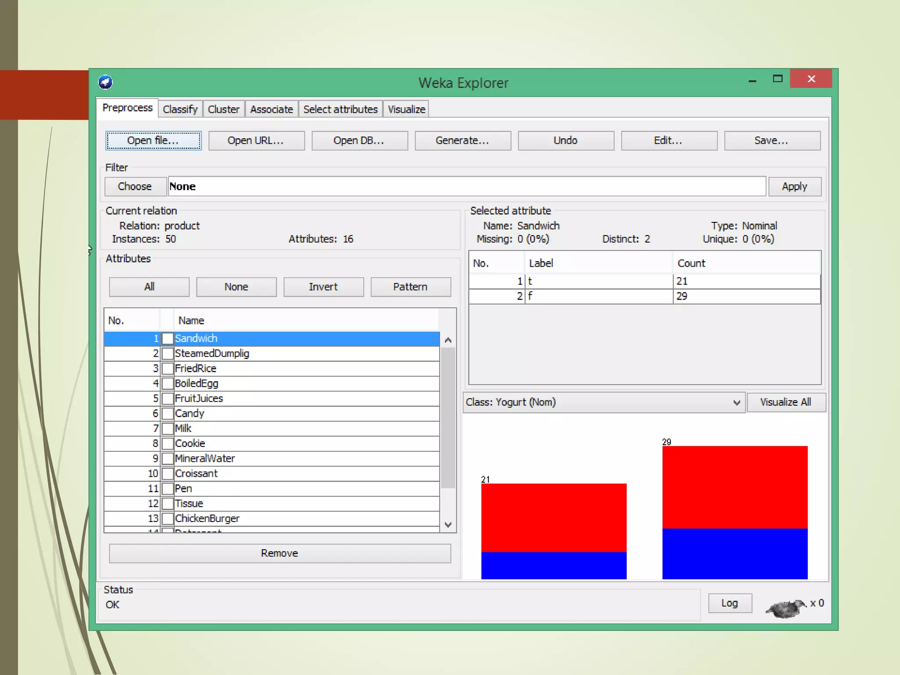Click the Weka bird status icon
The image size is (900, 675).
(x=786, y=608)
